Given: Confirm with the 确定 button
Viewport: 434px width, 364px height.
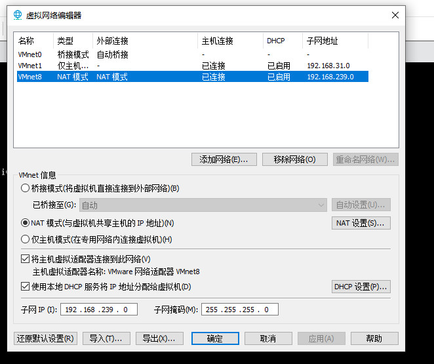Looking at the screenshot, I should 215,338.
